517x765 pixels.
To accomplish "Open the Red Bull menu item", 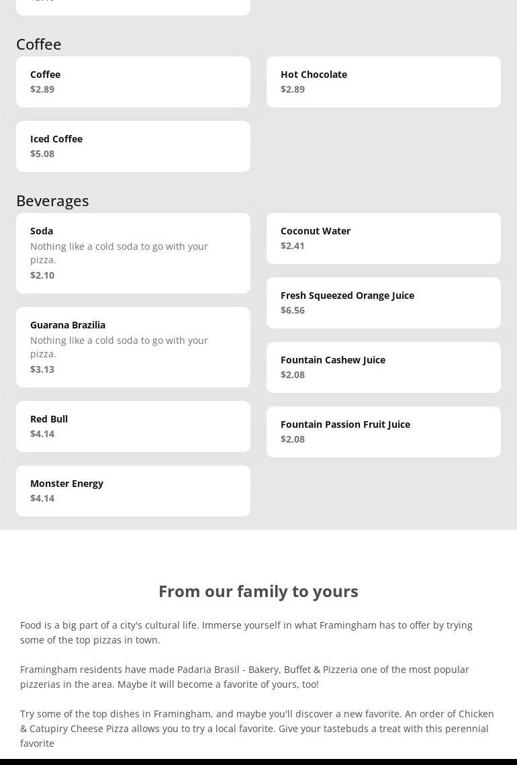I will coord(133,426).
